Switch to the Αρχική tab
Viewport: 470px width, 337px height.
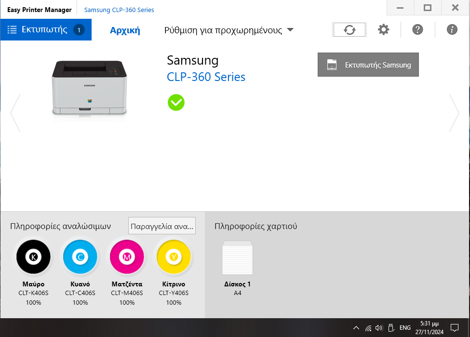(x=125, y=30)
